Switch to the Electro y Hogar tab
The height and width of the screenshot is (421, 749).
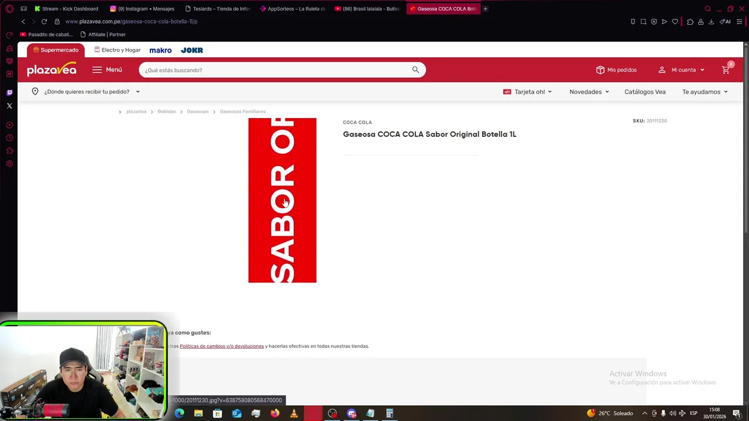(x=117, y=50)
